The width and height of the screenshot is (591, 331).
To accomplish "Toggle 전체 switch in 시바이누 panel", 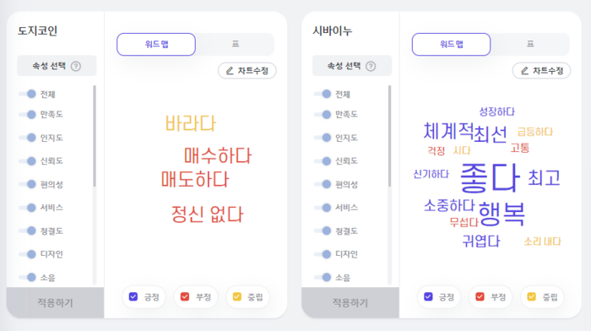I will [323, 94].
